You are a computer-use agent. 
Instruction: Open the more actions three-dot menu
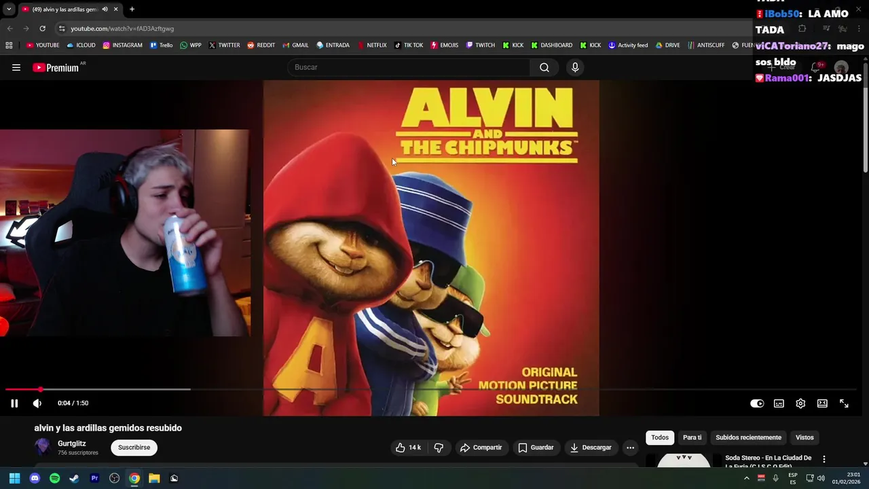pyautogui.click(x=630, y=448)
